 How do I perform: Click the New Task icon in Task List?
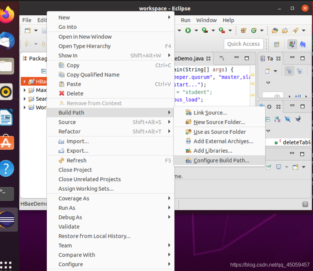[267, 71]
